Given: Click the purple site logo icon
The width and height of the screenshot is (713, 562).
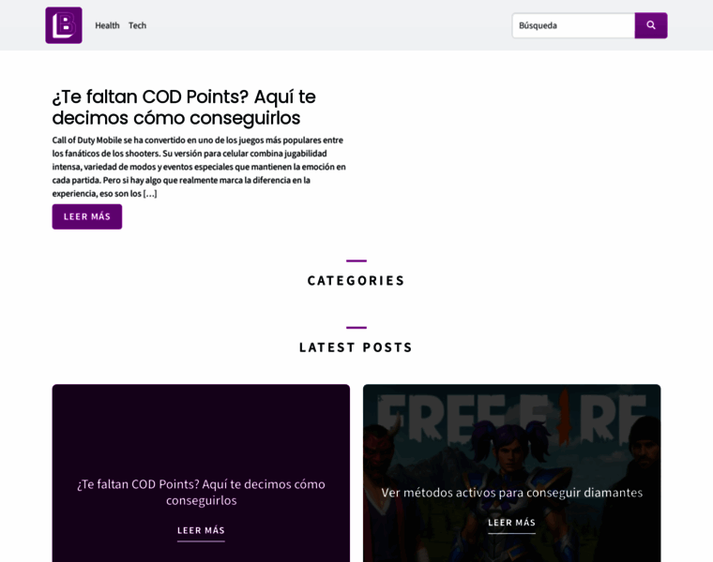Looking at the screenshot, I should pos(64,25).
